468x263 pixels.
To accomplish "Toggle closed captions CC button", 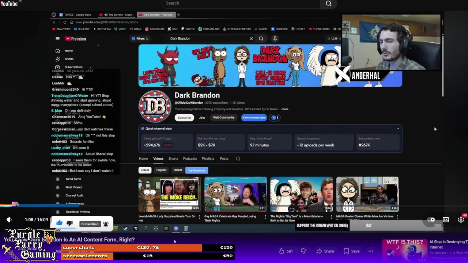I will click(446, 220).
